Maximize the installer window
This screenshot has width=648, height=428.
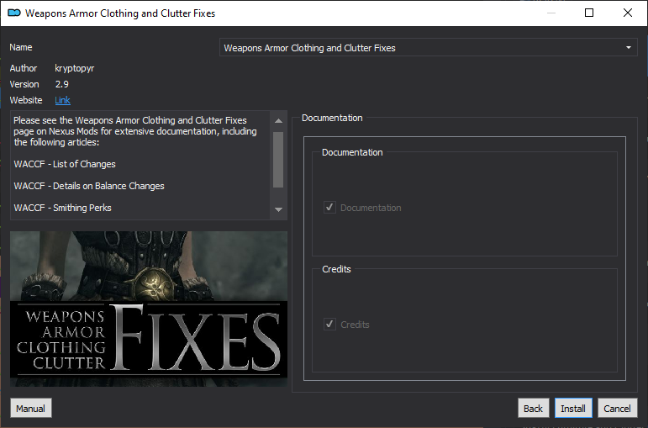click(589, 13)
